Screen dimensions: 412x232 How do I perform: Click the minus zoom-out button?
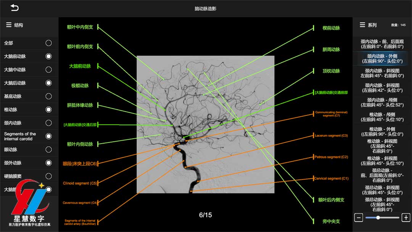[359, 218]
